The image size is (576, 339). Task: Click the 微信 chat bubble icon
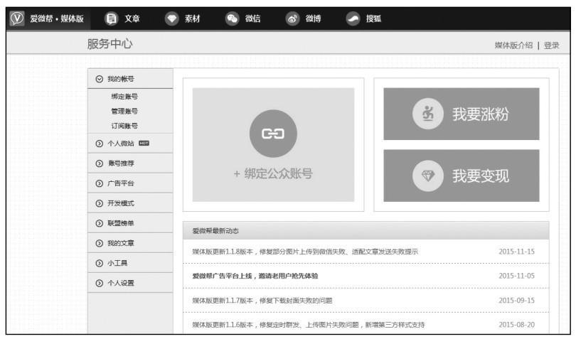(x=232, y=18)
